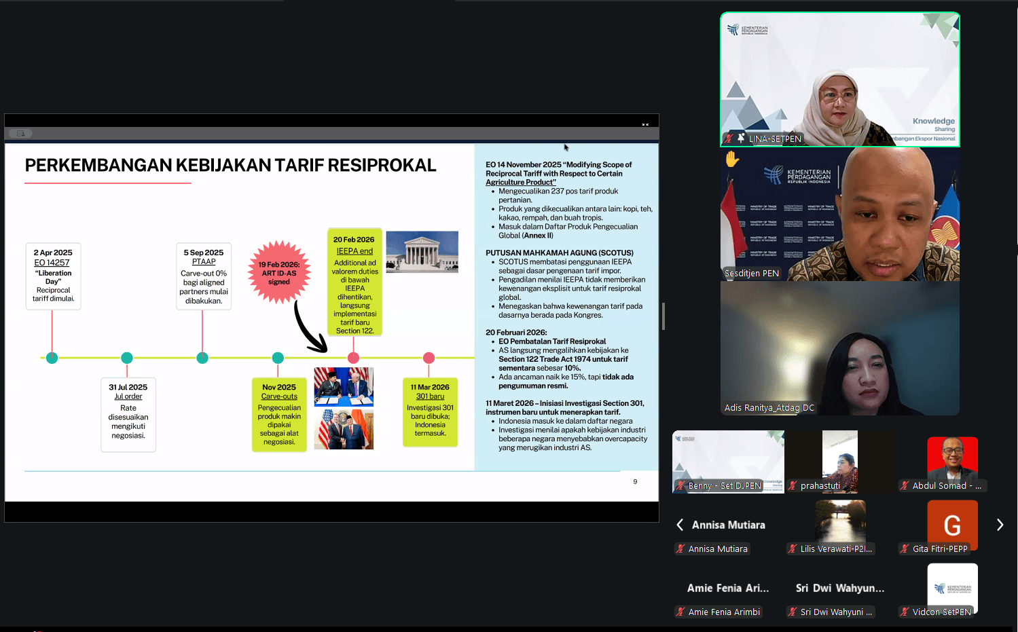Click the raised hand icon on Sesditjen PEN
The height and width of the screenshot is (632, 1018).
pos(732,159)
